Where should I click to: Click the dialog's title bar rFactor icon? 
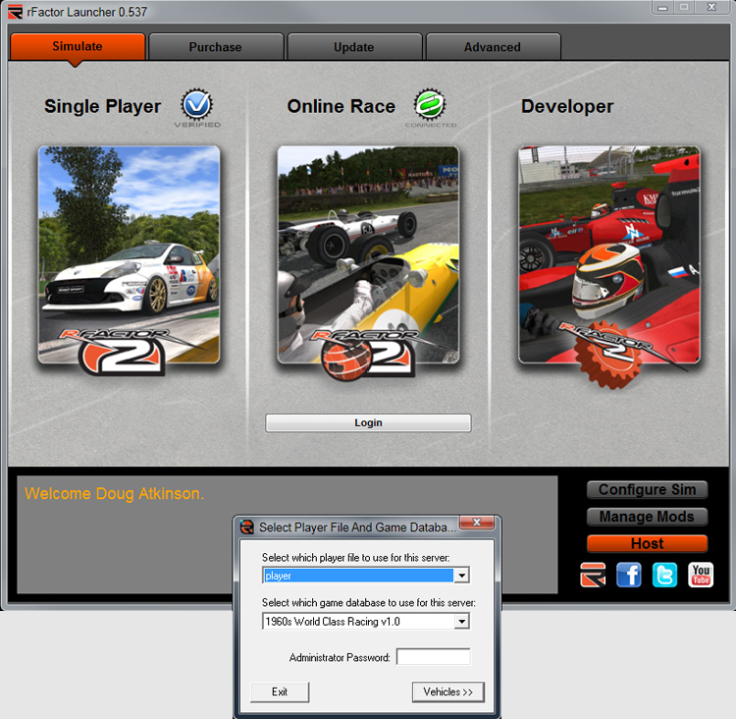pos(247,527)
